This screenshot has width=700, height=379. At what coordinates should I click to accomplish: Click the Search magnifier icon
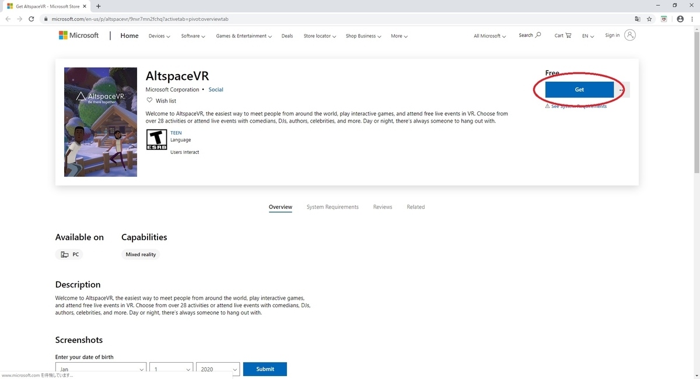[538, 35]
